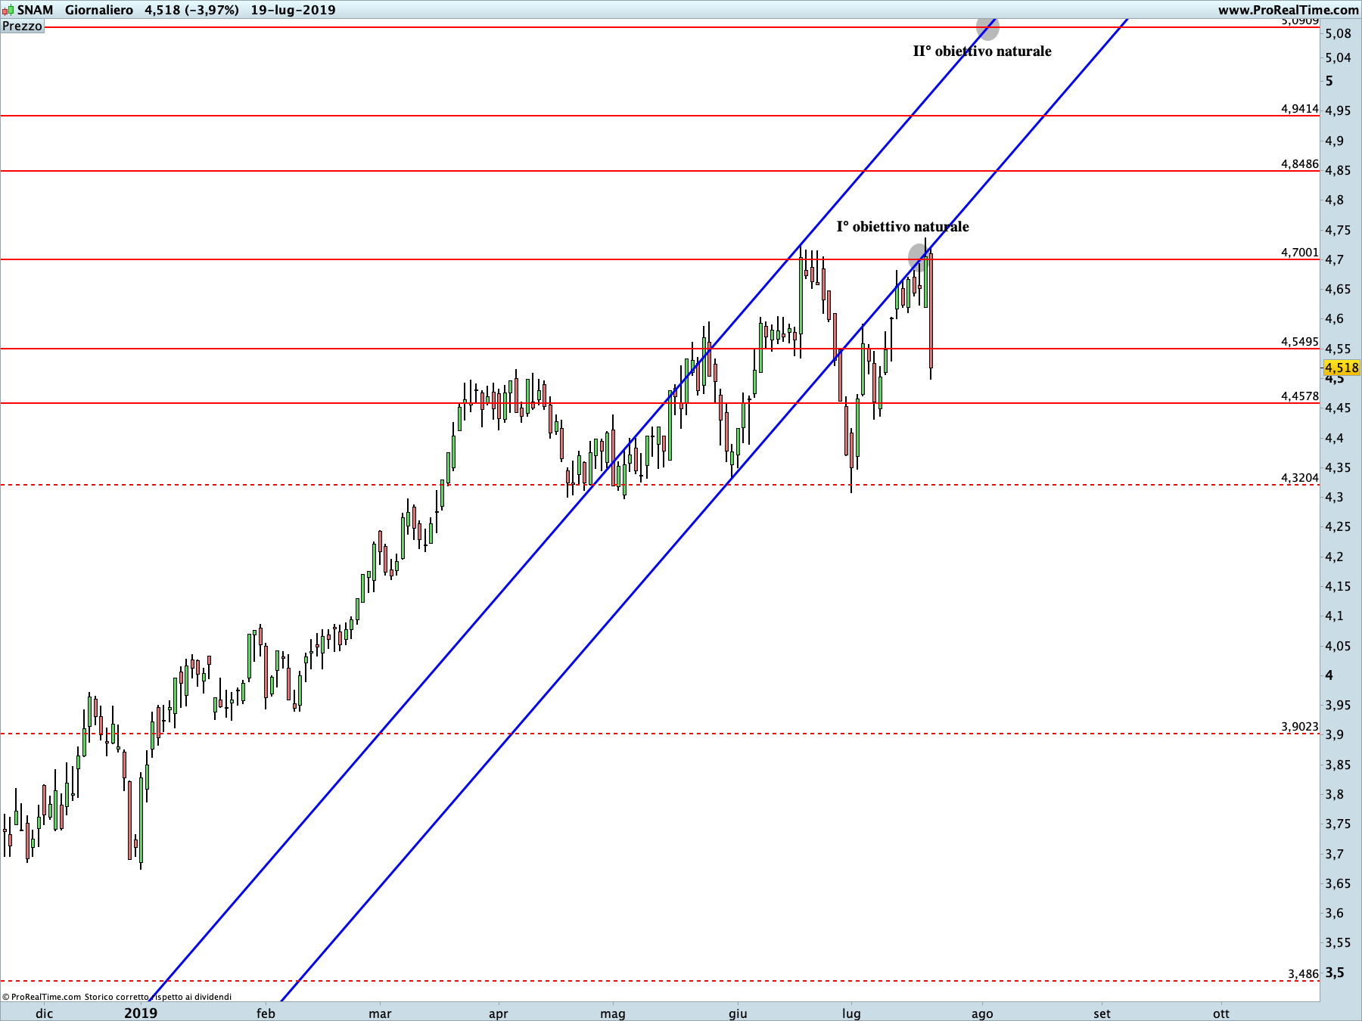Click the 19-lug-2019 date label

pos(293,10)
